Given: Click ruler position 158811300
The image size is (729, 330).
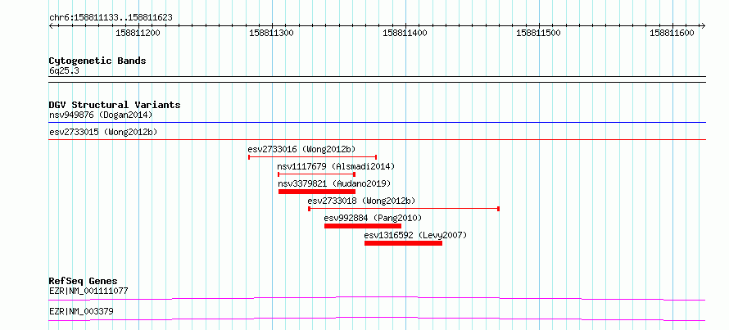Looking at the screenshot, I should pos(271,33).
